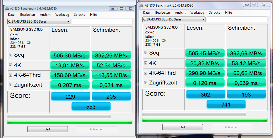Click the 505,45 MB/s Seq read result

click(205, 53)
